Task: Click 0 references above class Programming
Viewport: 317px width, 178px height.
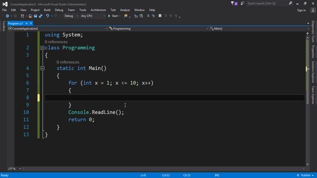Action: 56,42
